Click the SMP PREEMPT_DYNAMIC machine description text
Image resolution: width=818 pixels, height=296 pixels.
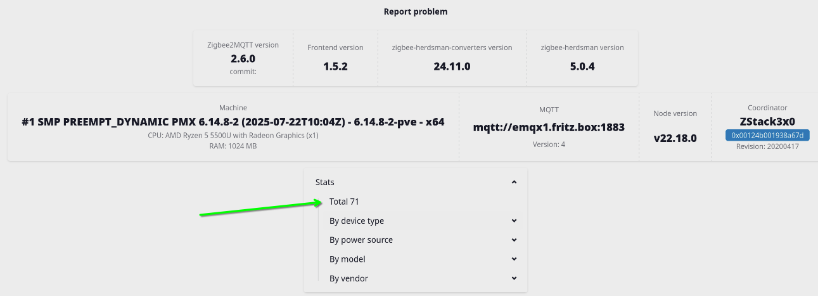coord(233,122)
